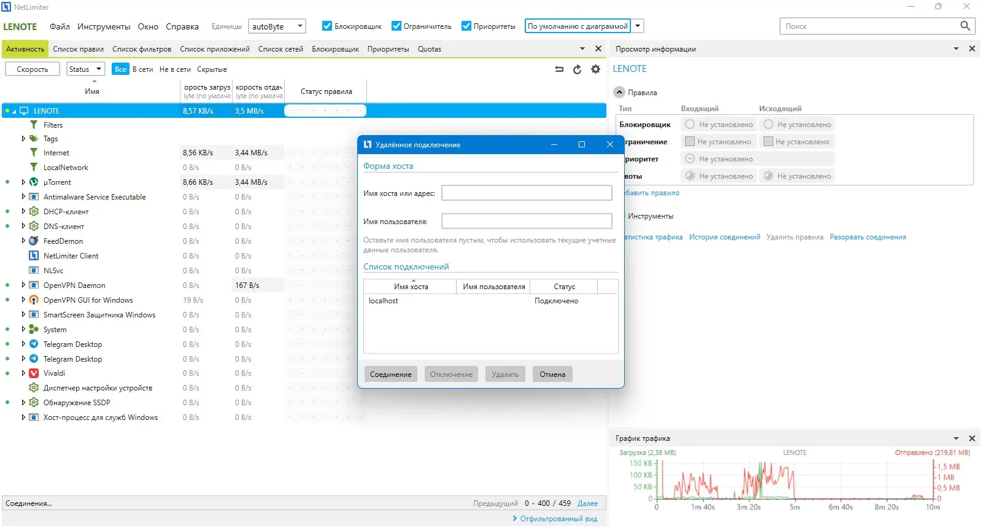Open the Справка menu

click(182, 26)
